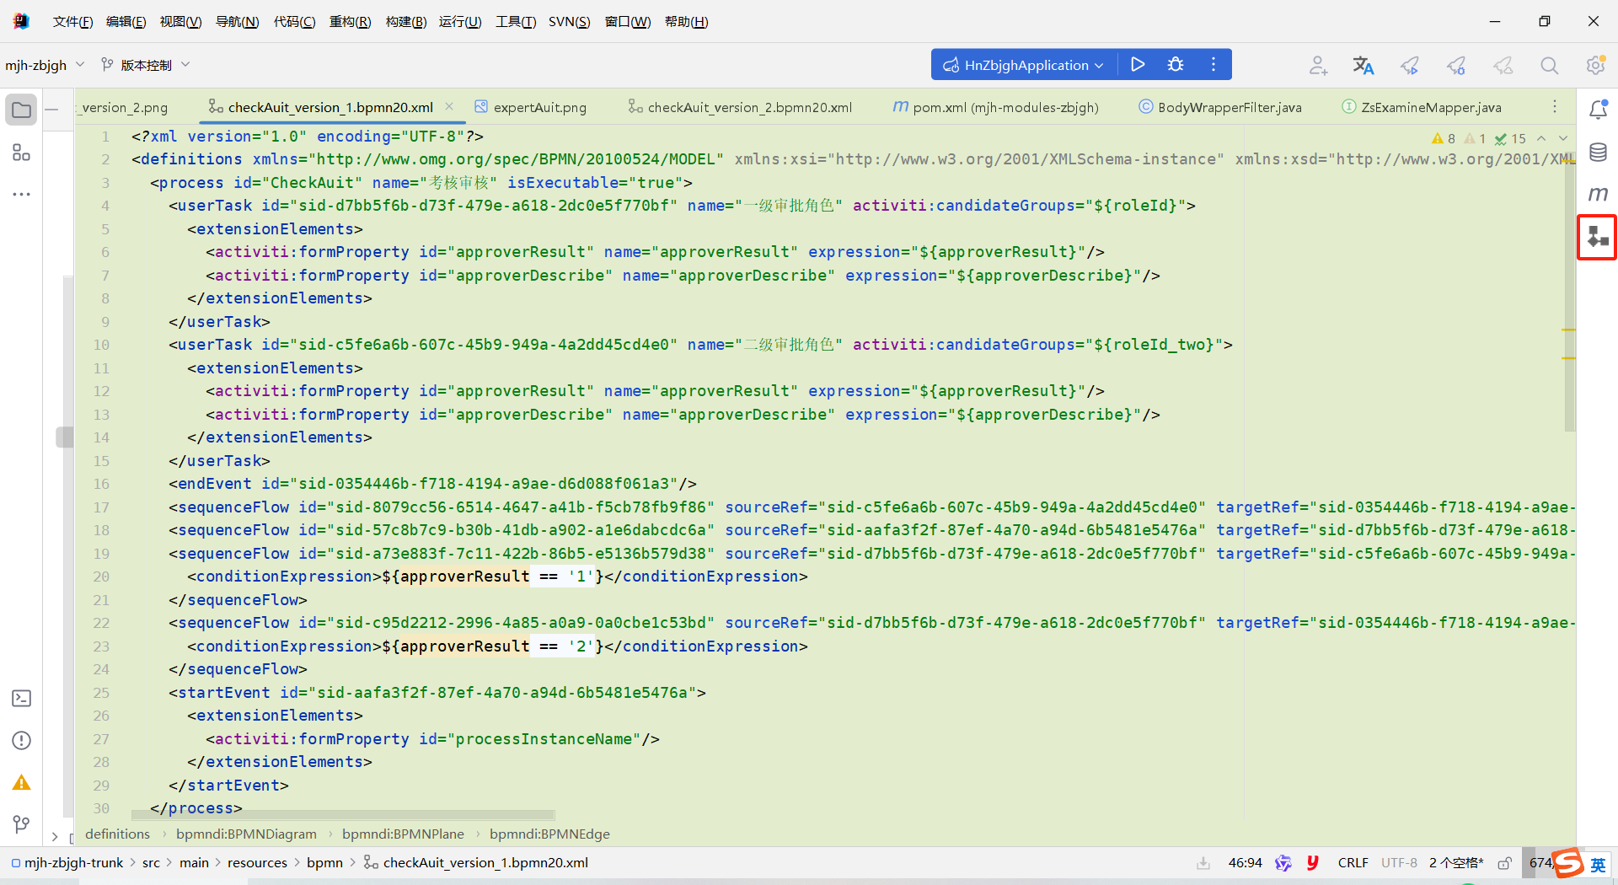1618x885 pixels.
Task: Click the Search Everywhere magnifier
Action: tap(1549, 64)
